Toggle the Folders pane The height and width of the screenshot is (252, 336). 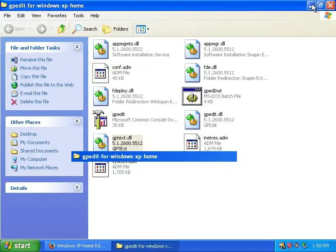click(115, 29)
